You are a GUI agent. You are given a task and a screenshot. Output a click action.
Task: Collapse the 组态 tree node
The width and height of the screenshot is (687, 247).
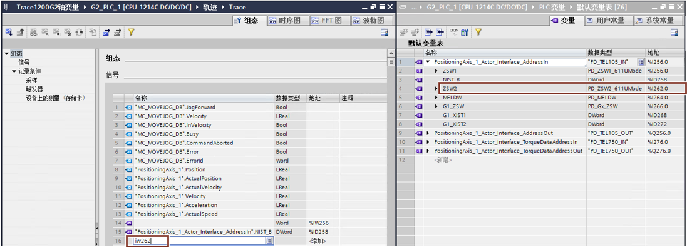(6, 54)
